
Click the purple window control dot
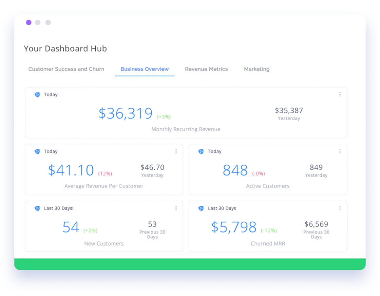coord(28,23)
